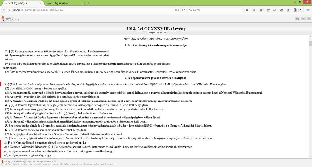The image size is (312, 167).
Task: Click footer text 'Magyar Közlöny Lap- és Könyvkiadó Kft.'
Action: pos(31,162)
